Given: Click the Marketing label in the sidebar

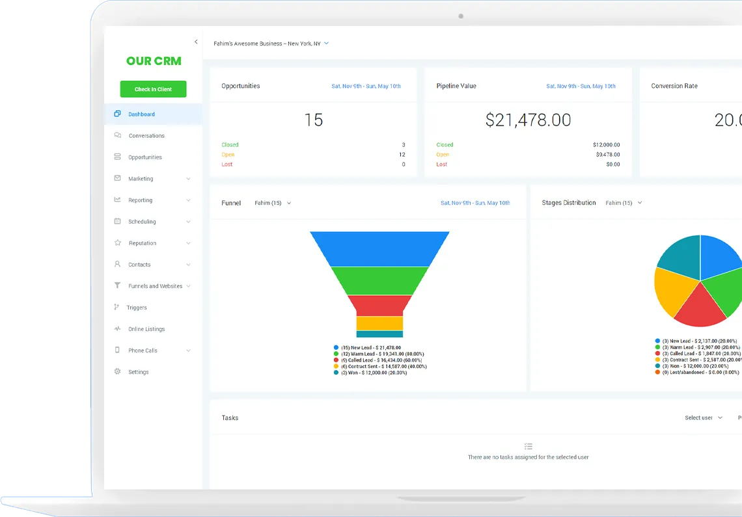Looking at the screenshot, I should 141,179.
